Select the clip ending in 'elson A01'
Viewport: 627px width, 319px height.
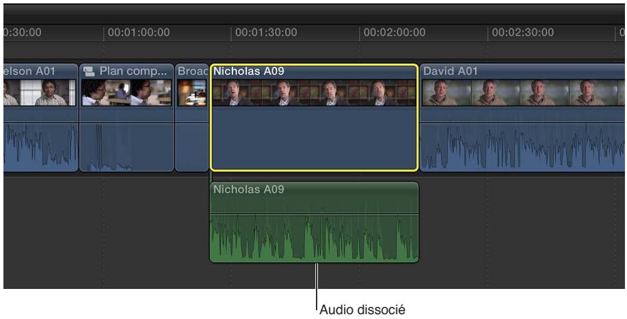click(40, 117)
